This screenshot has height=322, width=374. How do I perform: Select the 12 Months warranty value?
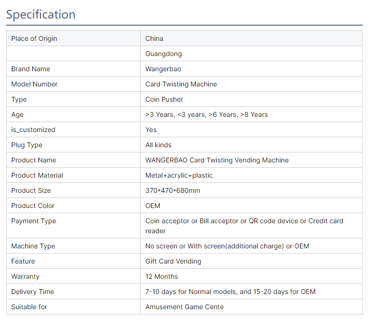coord(162,276)
